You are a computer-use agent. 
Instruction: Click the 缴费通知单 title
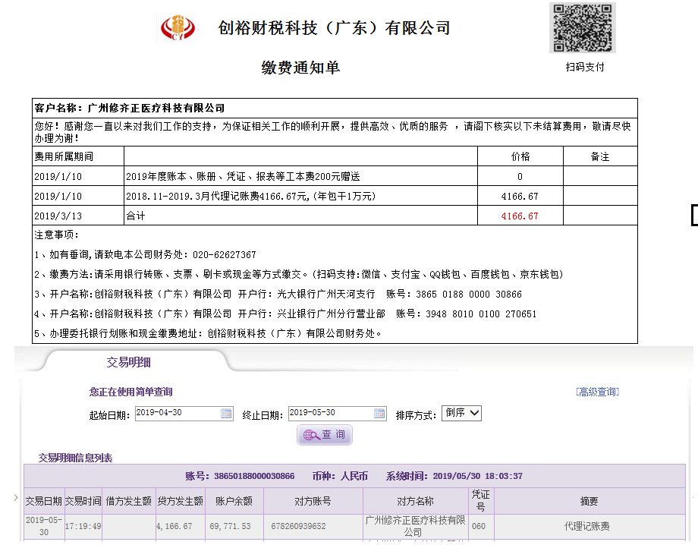301,68
